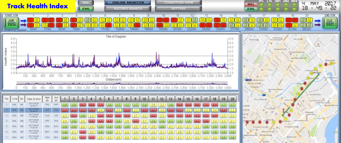The width and height of the screenshot is (341, 143).
Task: Select record row 1 from TPG to RFP
Action: [x=120, y=104]
